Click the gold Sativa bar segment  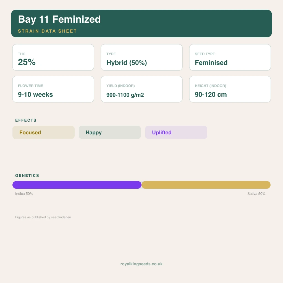pos(206,185)
